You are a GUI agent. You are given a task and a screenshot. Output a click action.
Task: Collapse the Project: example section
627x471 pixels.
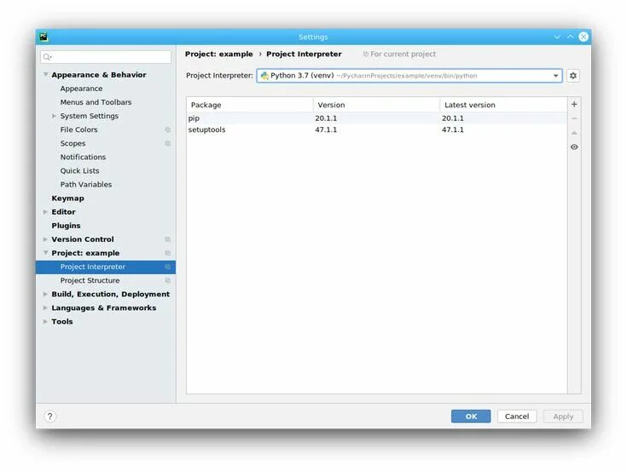pos(45,253)
